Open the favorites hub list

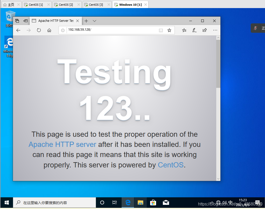pos(184,30)
